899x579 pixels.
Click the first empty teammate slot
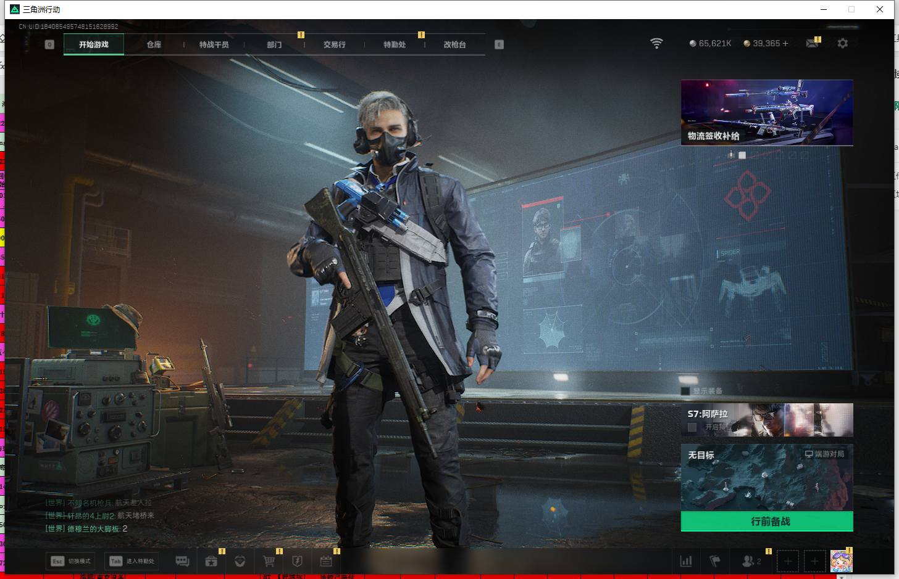click(787, 561)
